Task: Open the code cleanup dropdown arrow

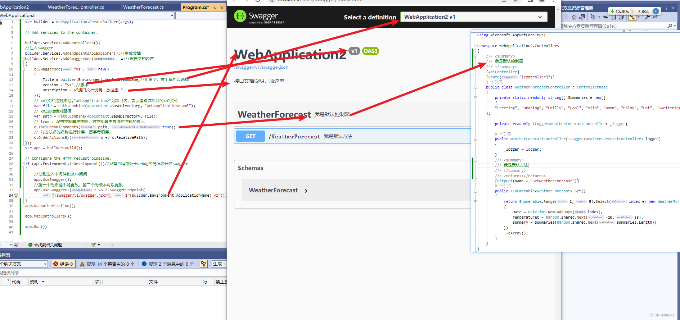Action: 99,245
